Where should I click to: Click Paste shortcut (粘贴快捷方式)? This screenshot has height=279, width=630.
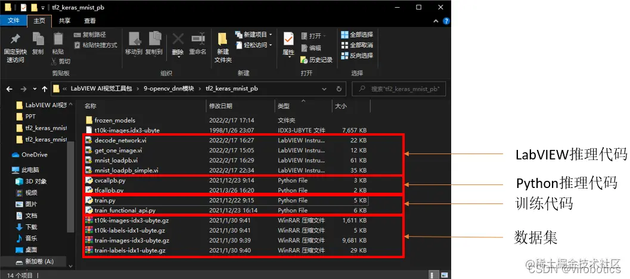95,45
